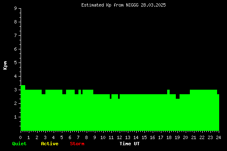Select the tall green bar at hour 0

pos(23,108)
